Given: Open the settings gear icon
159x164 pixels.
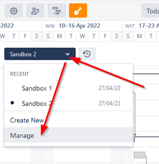Looking at the screenshot, I should [14, 11].
